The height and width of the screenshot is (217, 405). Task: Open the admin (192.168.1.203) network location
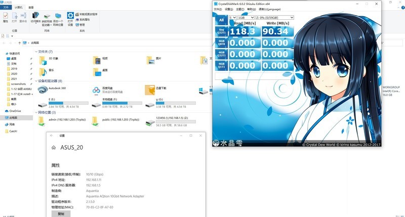[x=62, y=121]
